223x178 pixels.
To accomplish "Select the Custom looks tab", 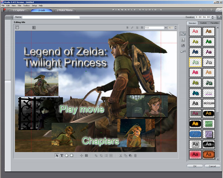I will click(x=203, y=23).
